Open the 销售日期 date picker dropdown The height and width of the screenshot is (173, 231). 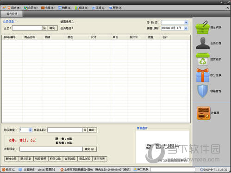click(186, 28)
